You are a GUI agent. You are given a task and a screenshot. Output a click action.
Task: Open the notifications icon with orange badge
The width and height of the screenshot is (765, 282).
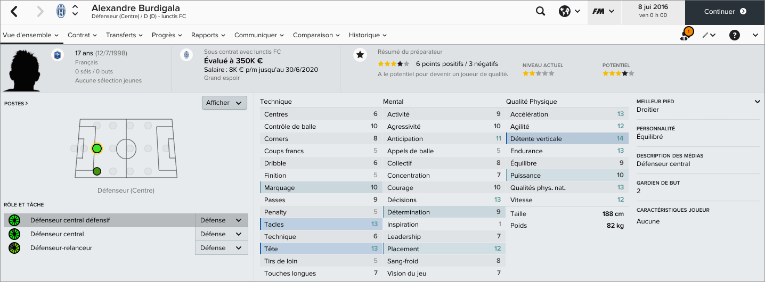coord(686,35)
